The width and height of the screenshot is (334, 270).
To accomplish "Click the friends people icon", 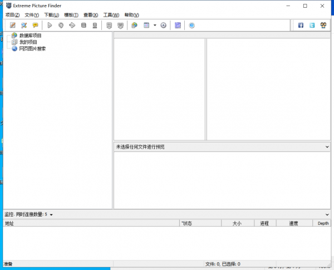I will pos(323,26).
